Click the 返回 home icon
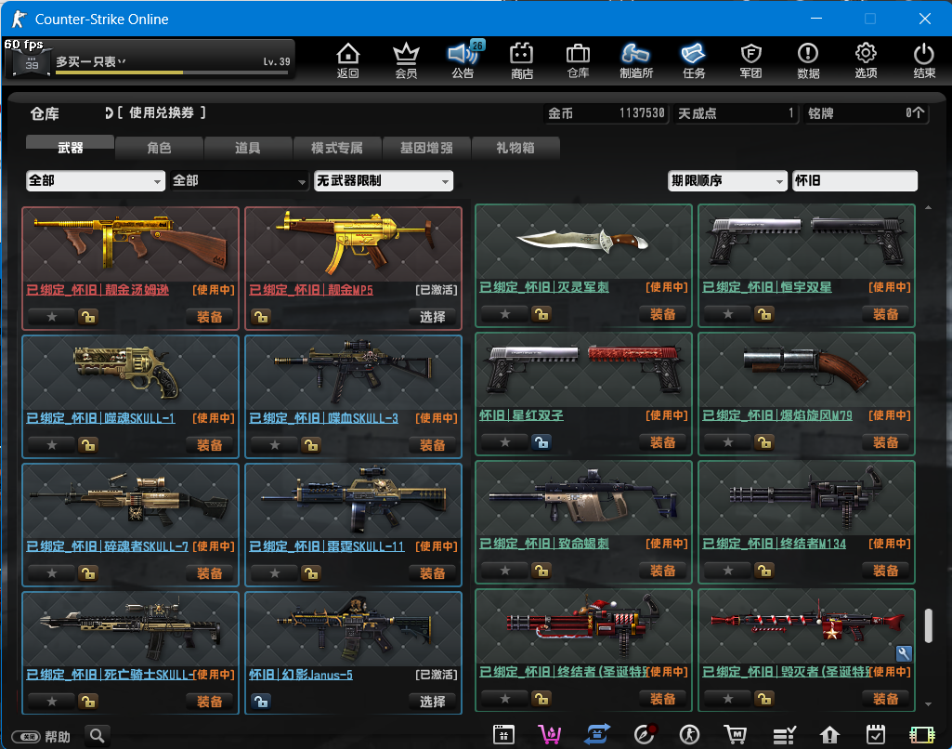The height and width of the screenshot is (749, 952). 348,60
